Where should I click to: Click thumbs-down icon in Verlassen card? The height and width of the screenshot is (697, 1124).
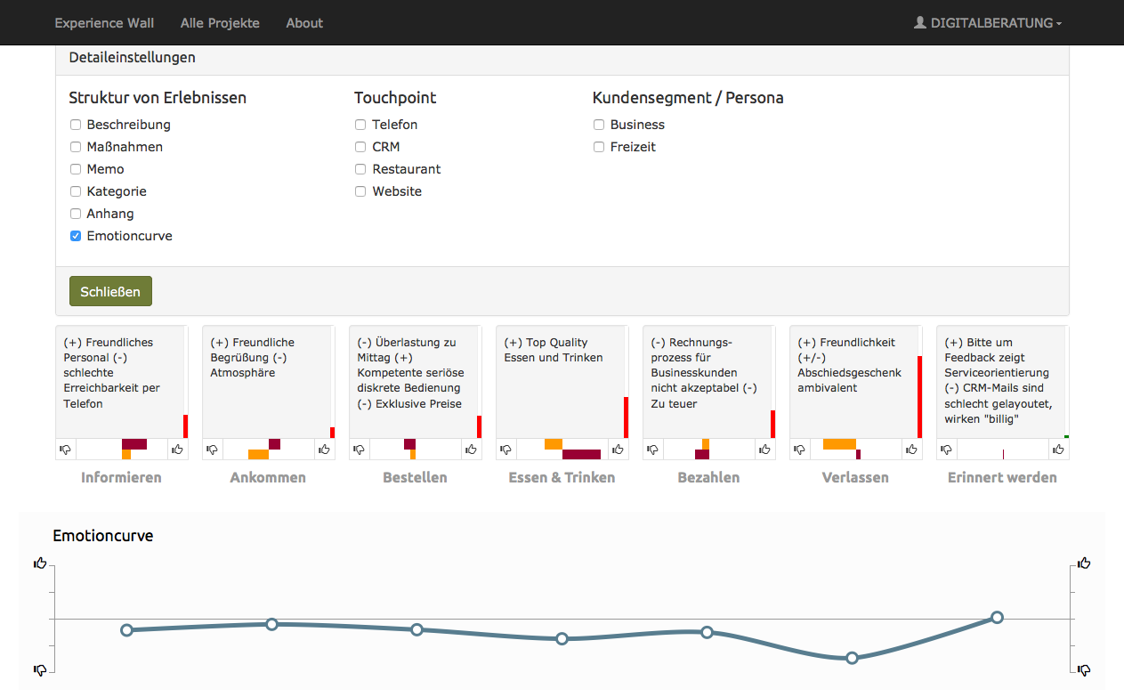[799, 450]
